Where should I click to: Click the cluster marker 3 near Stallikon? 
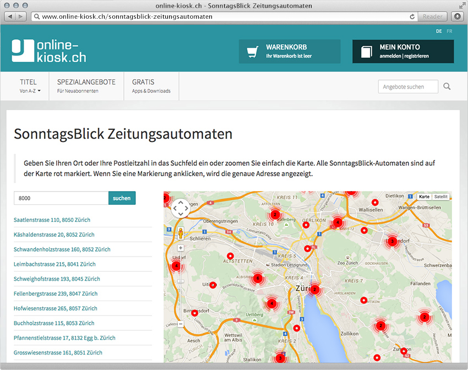(280, 358)
